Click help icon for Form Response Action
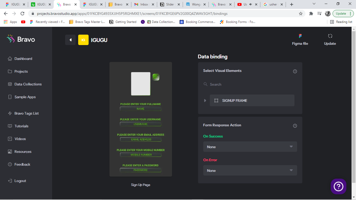The height and width of the screenshot is (200, 356). (295, 126)
